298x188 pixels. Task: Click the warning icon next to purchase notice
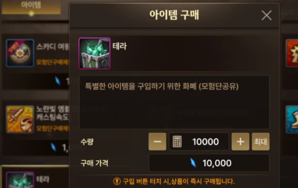click(117, 181)
